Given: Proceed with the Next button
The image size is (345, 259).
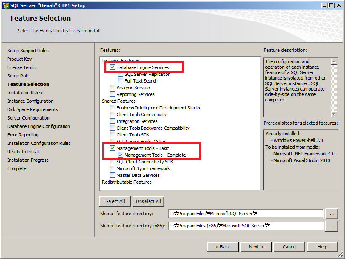Looking at the screenshot, I should [256, 247].
